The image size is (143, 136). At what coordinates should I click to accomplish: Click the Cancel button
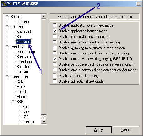tap(126, 130)
